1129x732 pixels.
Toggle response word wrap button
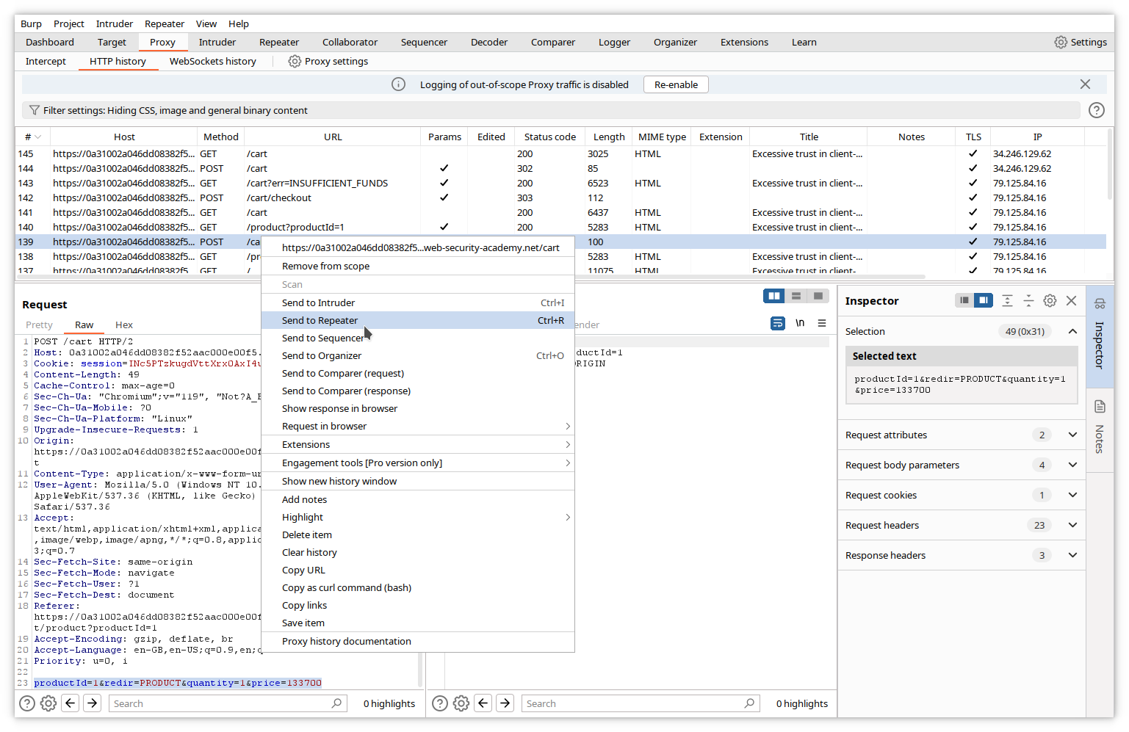[x=778, y=323]
